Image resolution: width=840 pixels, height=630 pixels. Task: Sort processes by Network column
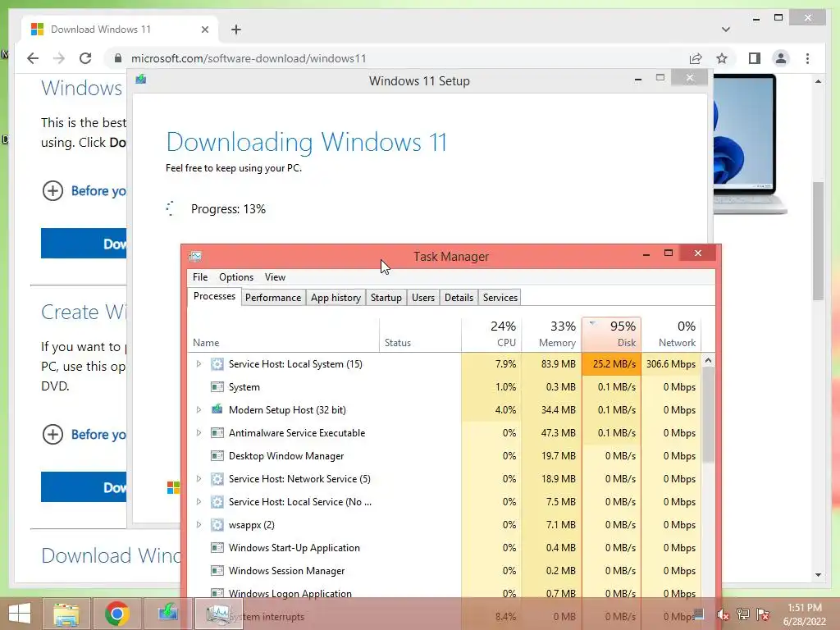pyautogui.click(x=671, y=335)
